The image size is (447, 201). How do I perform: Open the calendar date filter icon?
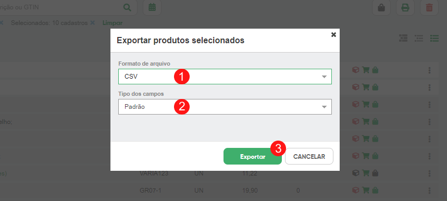point(152,7)
